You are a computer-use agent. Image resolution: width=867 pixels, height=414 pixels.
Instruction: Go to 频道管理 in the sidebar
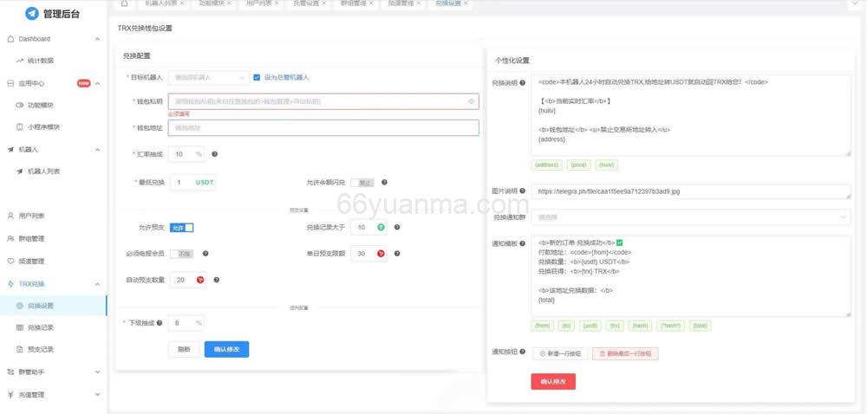[x=31, y=261]
